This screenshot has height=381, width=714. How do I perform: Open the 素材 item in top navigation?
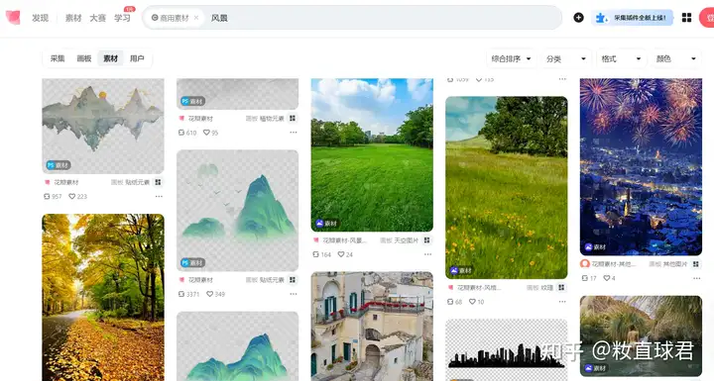[x=73, y=18]
